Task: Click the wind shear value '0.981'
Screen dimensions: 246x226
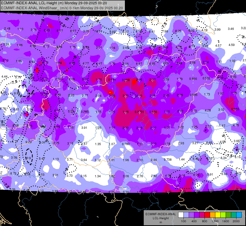Action: click(112, 80)
